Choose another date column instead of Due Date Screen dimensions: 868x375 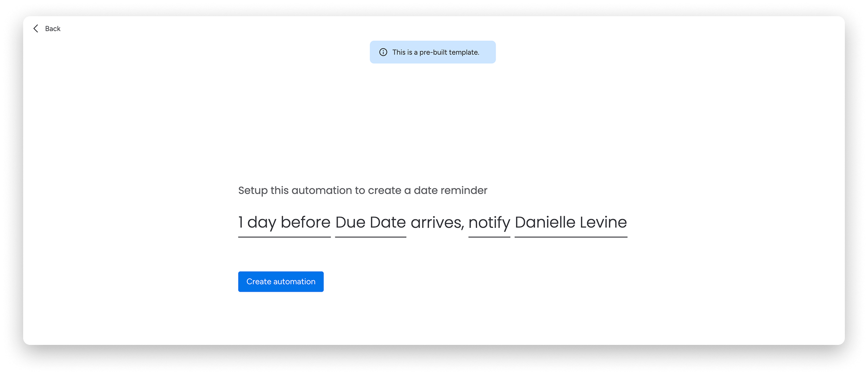coord(371,222)
